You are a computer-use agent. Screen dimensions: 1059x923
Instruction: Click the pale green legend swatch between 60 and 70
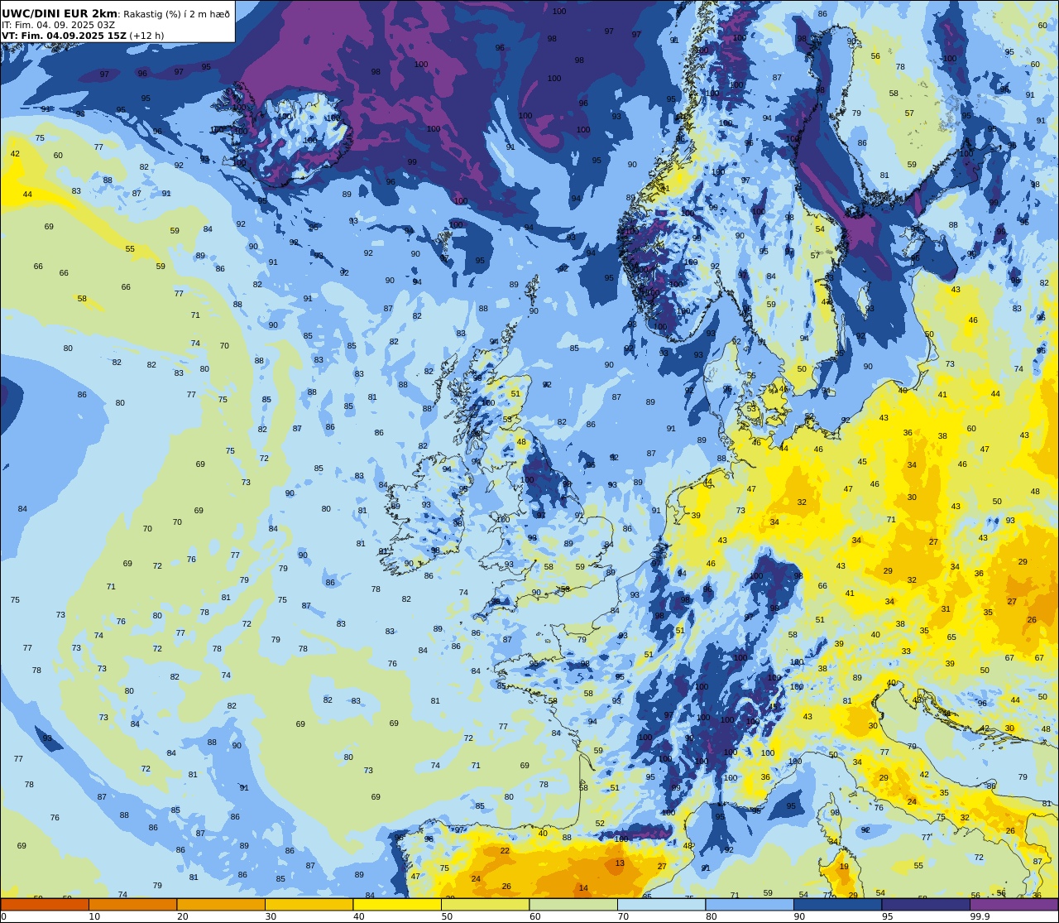[x=573, y=905]
